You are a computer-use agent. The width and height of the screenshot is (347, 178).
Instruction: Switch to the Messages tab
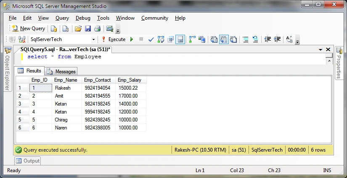(x=61, y=71)
